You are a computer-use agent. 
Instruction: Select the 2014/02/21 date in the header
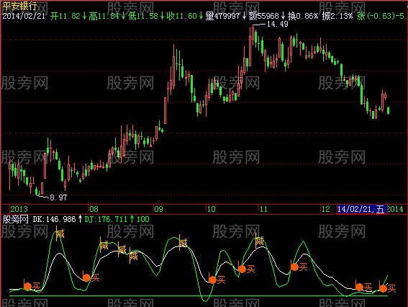point(24,16)
